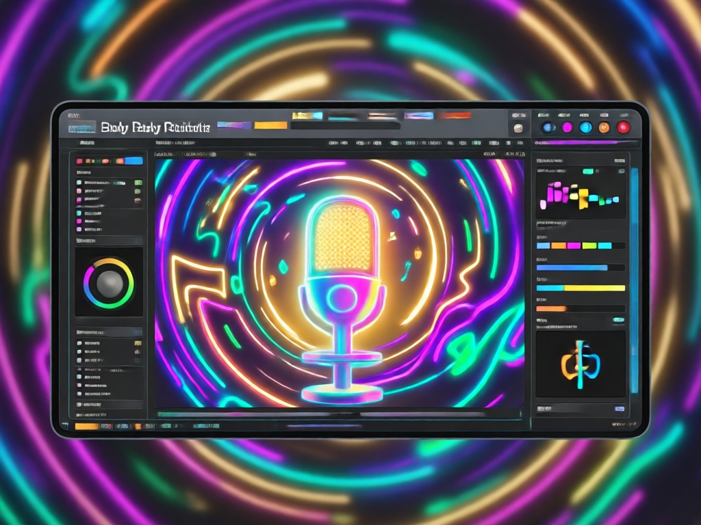The width and height of the screenshot is (701, 525).
Task: Toggle the green badge on the first left list row
Action: 138,183
